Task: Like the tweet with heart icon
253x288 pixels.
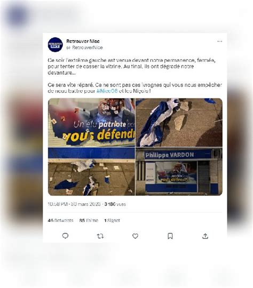Action: coord(135,236)
